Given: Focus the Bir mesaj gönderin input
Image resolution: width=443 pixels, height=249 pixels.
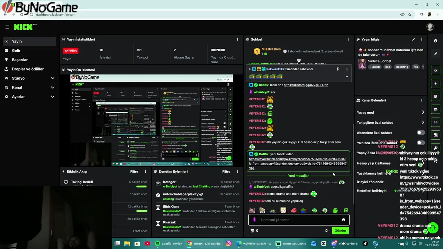Looking at the screenshot, I should (299, 220).
